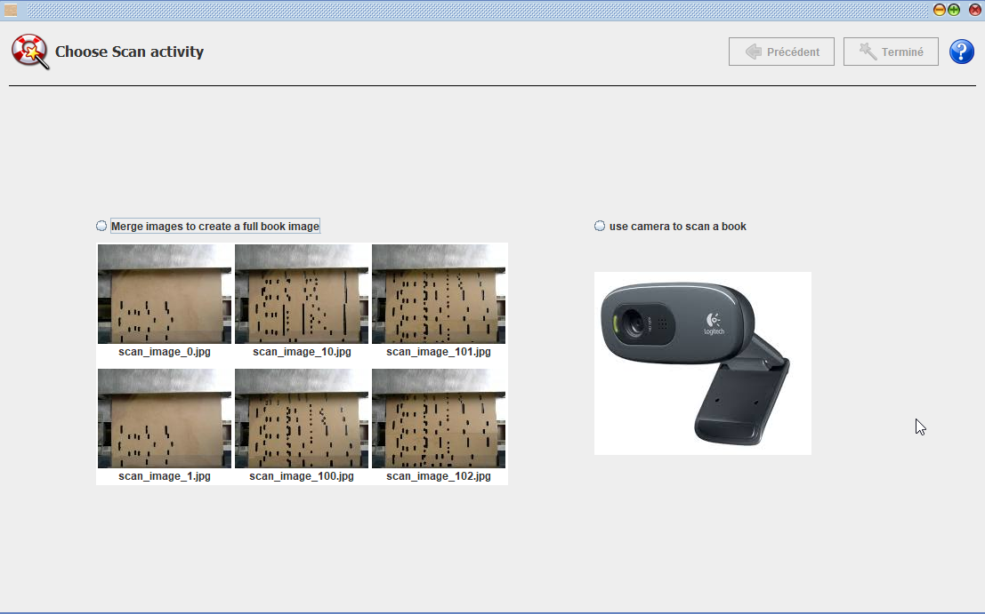
Task: Click the scan_image_100.jpg thumbnail image
Action: point(302,419)
